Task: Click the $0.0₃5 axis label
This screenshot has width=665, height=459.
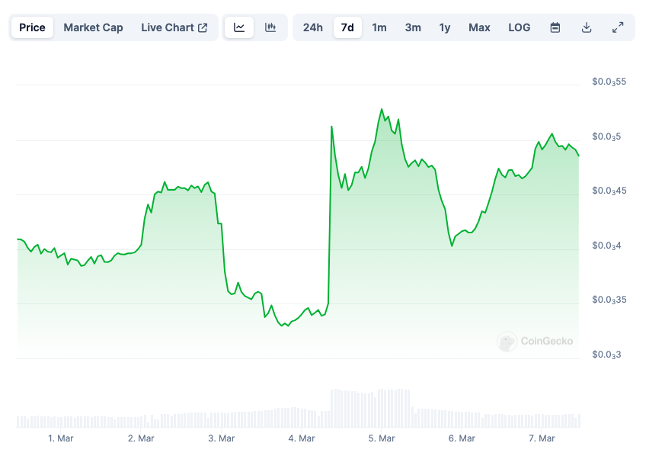Action: [606, 136]
